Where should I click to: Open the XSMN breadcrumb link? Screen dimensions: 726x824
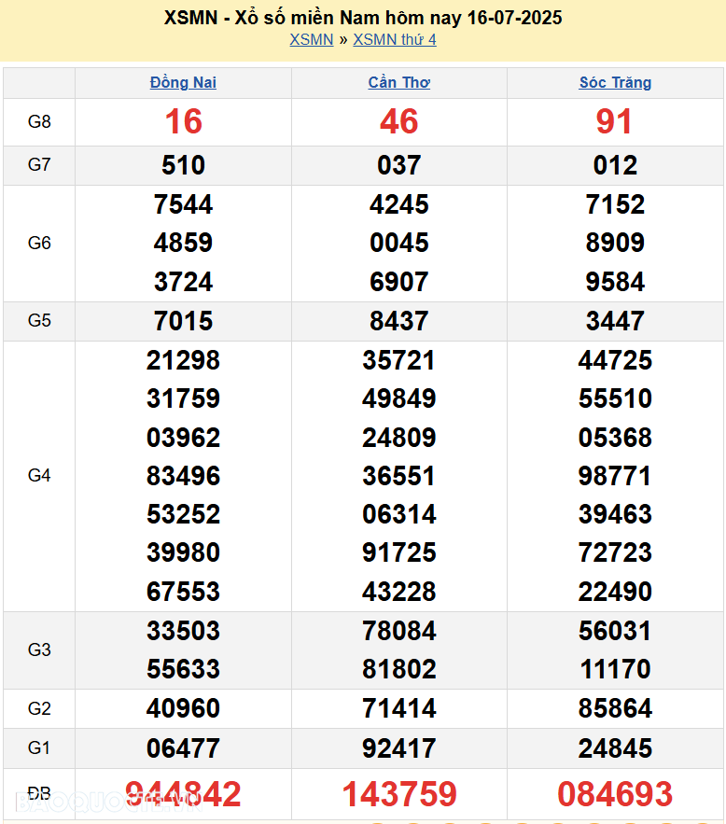pyautogui.click(x=311, y=39)
